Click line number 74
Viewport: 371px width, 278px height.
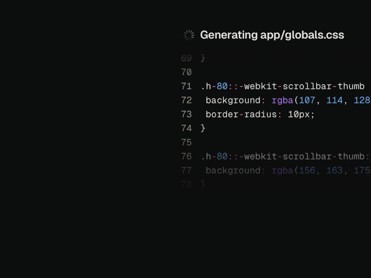186,128
